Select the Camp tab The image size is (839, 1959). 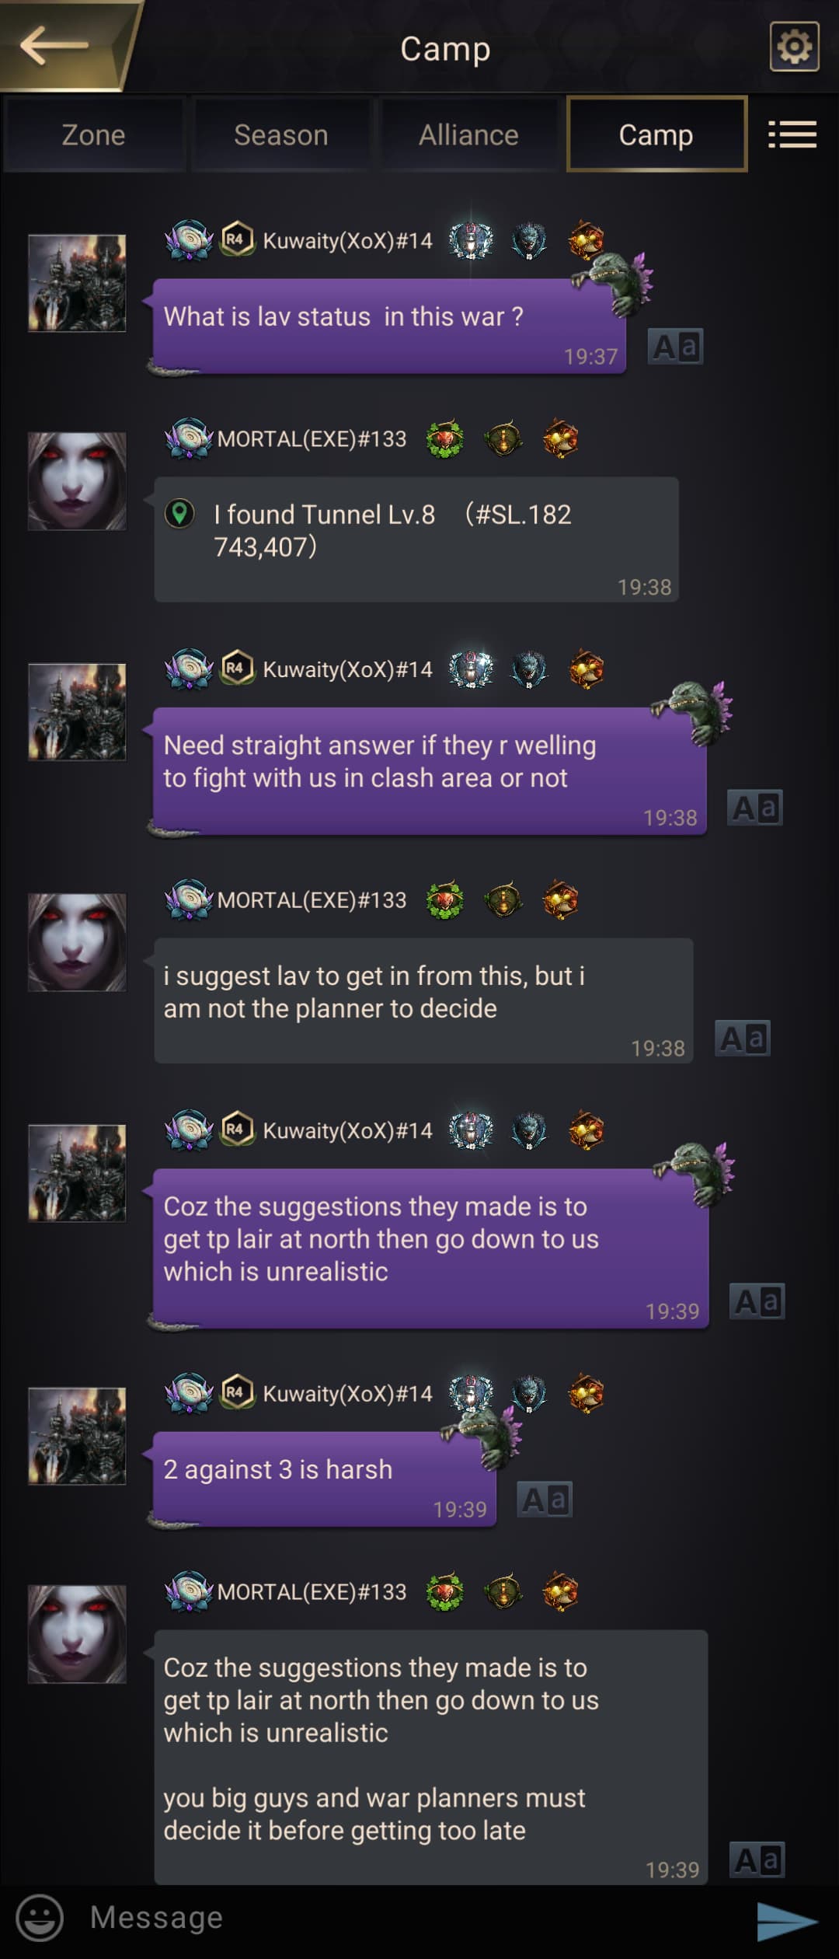pyautogui.click(x=656, y=134)
